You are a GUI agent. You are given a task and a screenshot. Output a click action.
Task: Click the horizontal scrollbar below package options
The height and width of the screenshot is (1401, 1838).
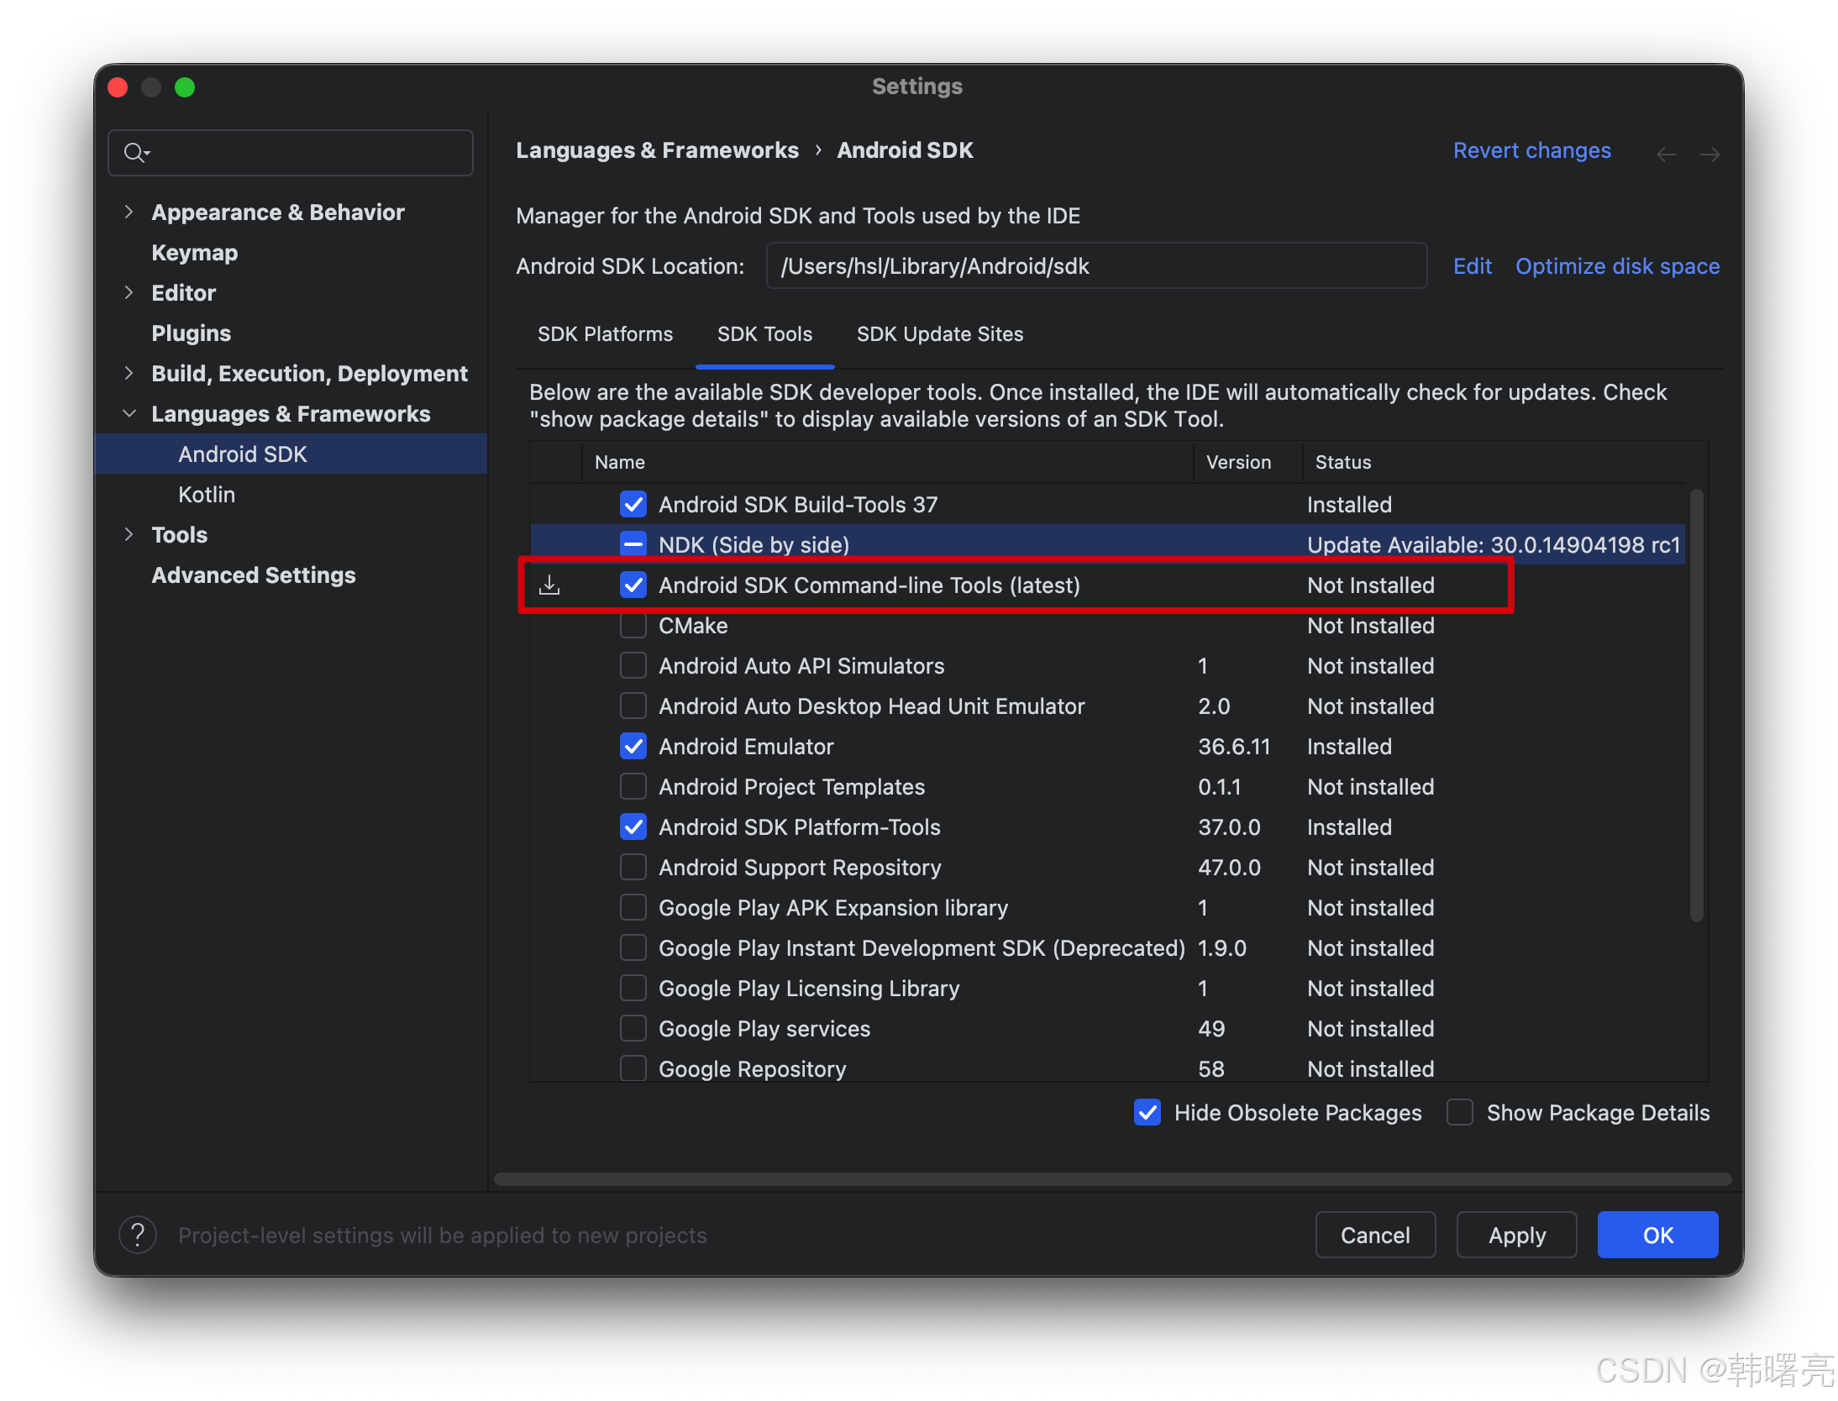1112,1179
